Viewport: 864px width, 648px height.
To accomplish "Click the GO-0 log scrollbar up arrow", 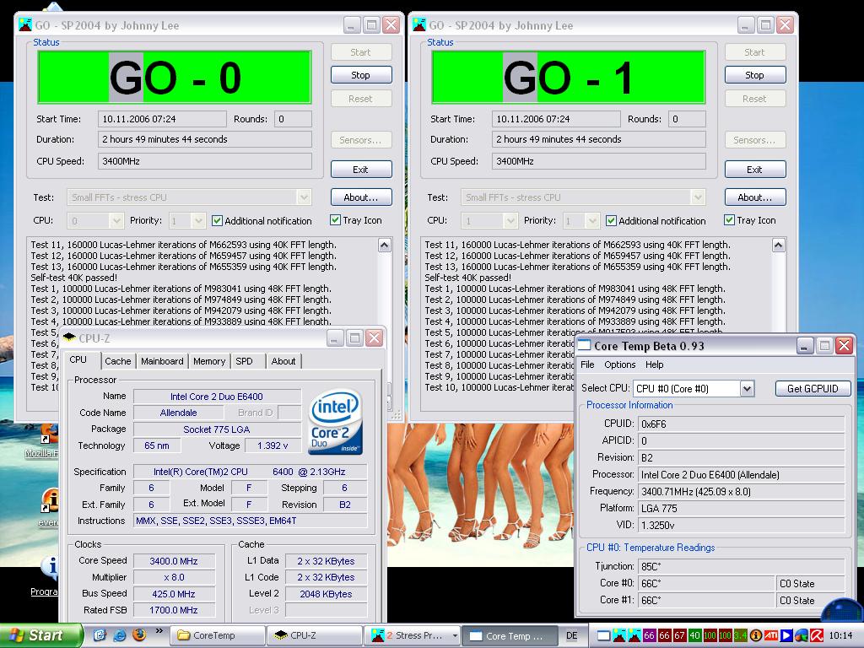I will coord(385,246).
